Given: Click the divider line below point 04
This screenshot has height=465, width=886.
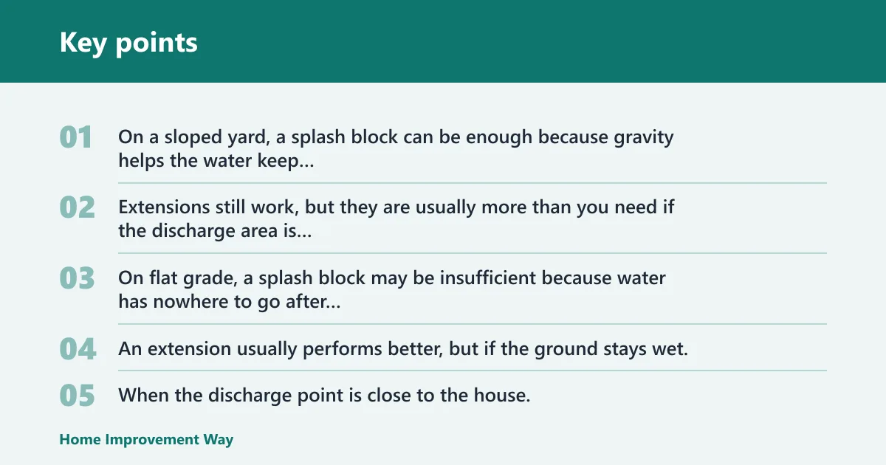Looking at the screenshot, I should tap(473, 371).
